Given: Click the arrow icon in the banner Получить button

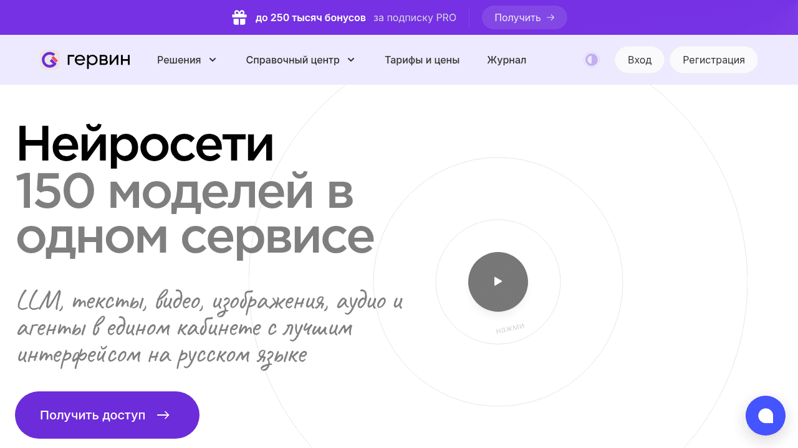Looking at the screenshot, I should (550, 17).
